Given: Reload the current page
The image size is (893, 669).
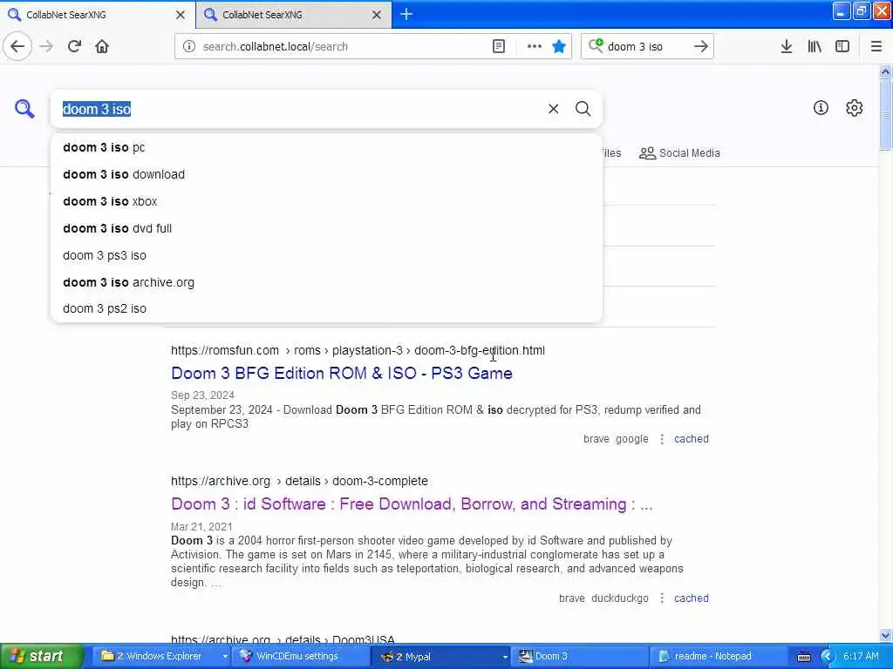Looking at the screenshot, I should pyautogui.click(x=74, y=46).
